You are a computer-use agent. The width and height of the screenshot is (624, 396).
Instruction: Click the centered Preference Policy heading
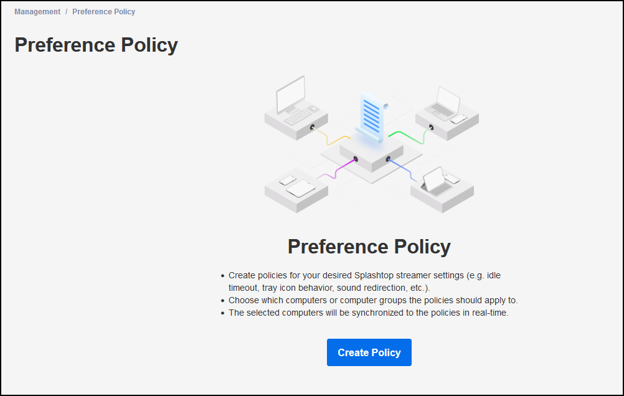[369, 247]
